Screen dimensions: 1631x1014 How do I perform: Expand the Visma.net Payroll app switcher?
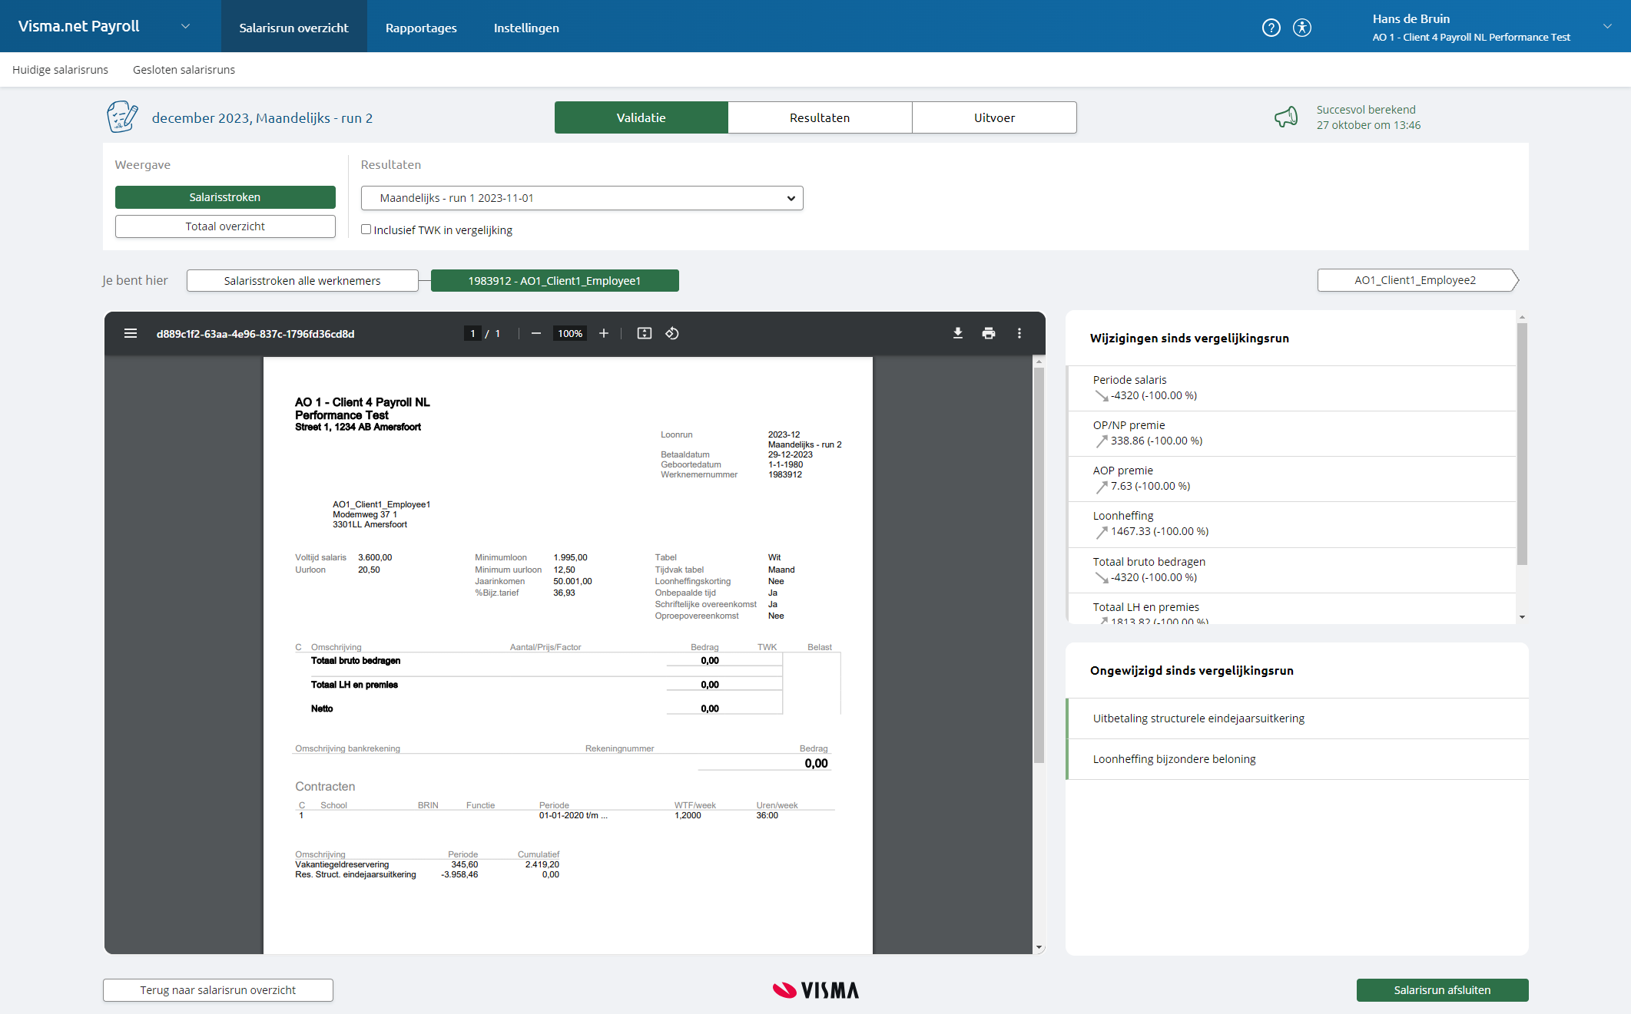click(185, 25)
